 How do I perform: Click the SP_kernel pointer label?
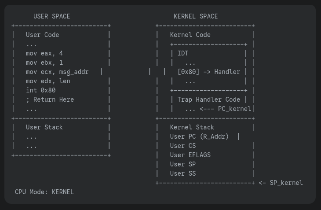tap(286, 183)
